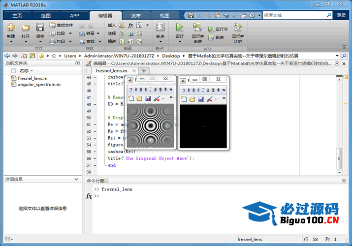Select fresnel_lens.m in file list
The image size is (352, 246).
32,78
